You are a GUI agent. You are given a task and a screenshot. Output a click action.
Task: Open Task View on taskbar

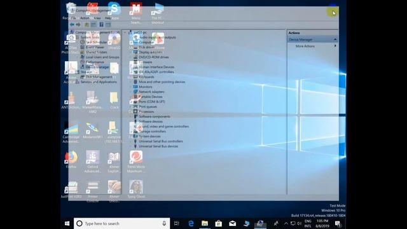pos(177,223)
